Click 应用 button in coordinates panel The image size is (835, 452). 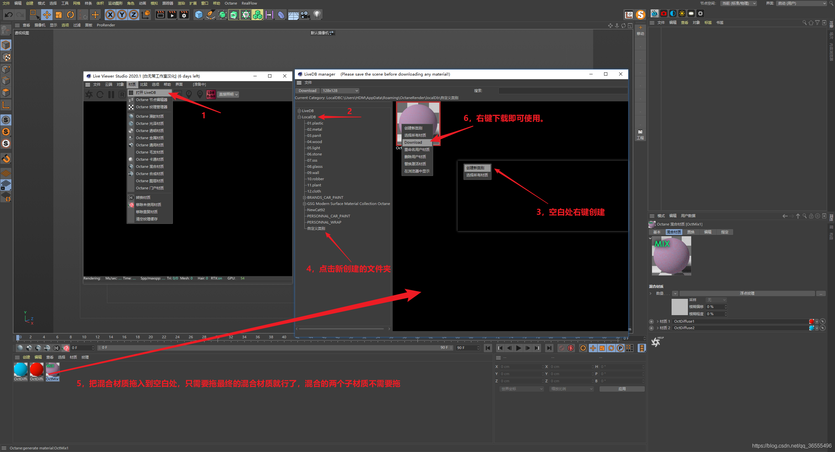click(x=622, y=389)
